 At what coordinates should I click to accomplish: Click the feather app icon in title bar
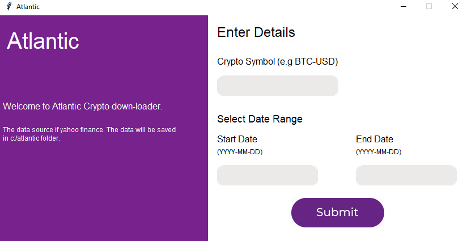click(9, 6)
